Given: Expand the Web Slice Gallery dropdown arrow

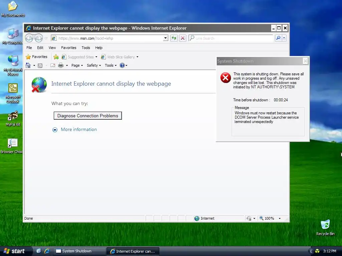Looking at the screenshot, I should click(137, 57).
